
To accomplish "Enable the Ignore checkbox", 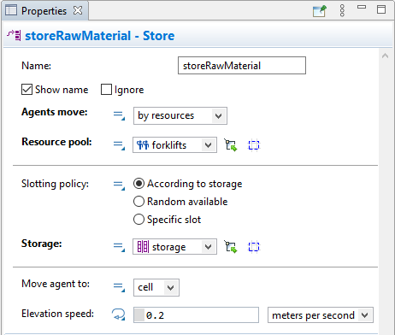I will tap(106, 90).
